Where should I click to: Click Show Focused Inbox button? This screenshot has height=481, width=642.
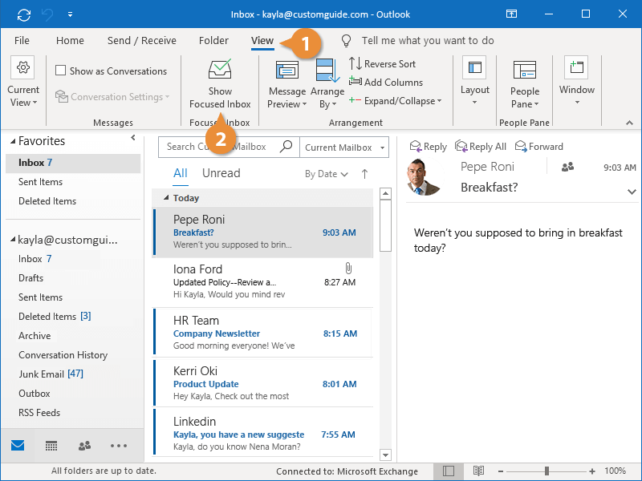(220, 84)
